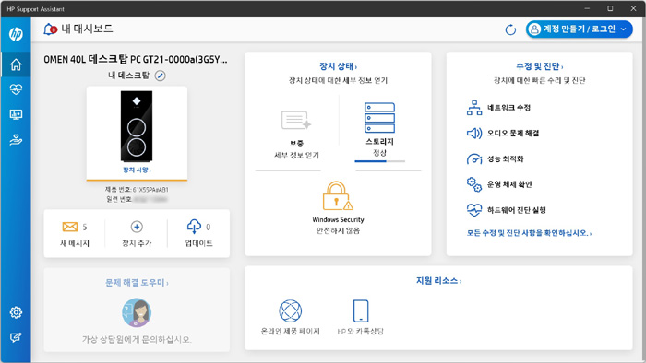Open 수정 및 진단 section header

(x=539, y=66)
